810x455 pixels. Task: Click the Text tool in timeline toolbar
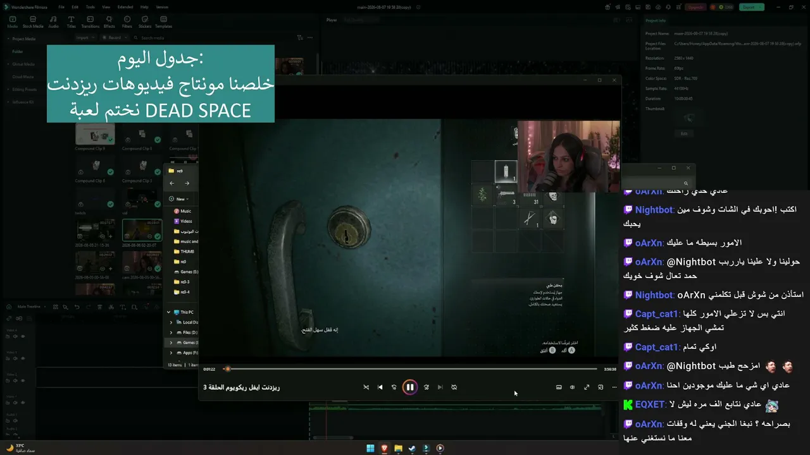(122, 307)
